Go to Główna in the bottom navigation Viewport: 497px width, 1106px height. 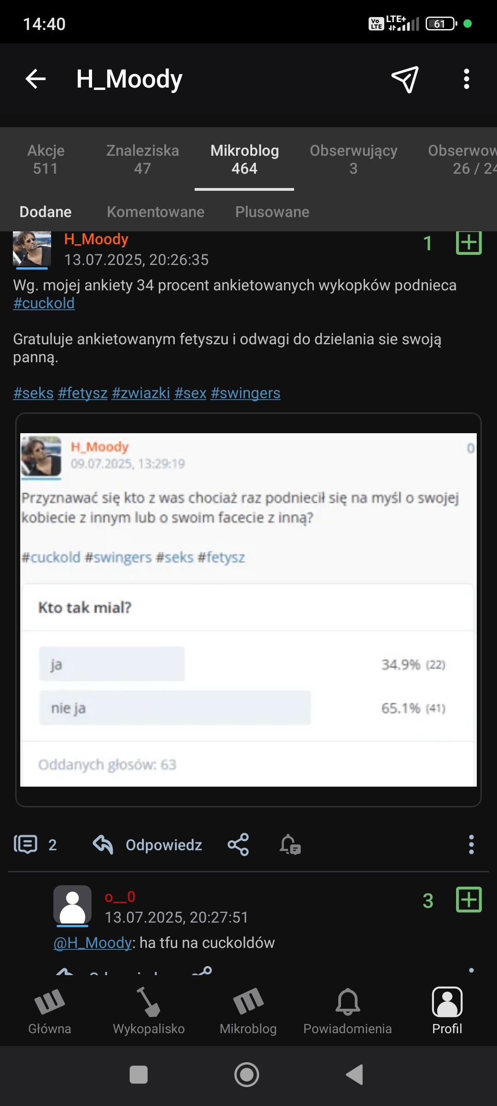[50, 1012]
